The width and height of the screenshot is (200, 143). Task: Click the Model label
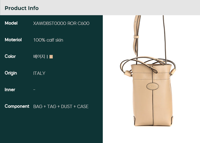(11, 23)
